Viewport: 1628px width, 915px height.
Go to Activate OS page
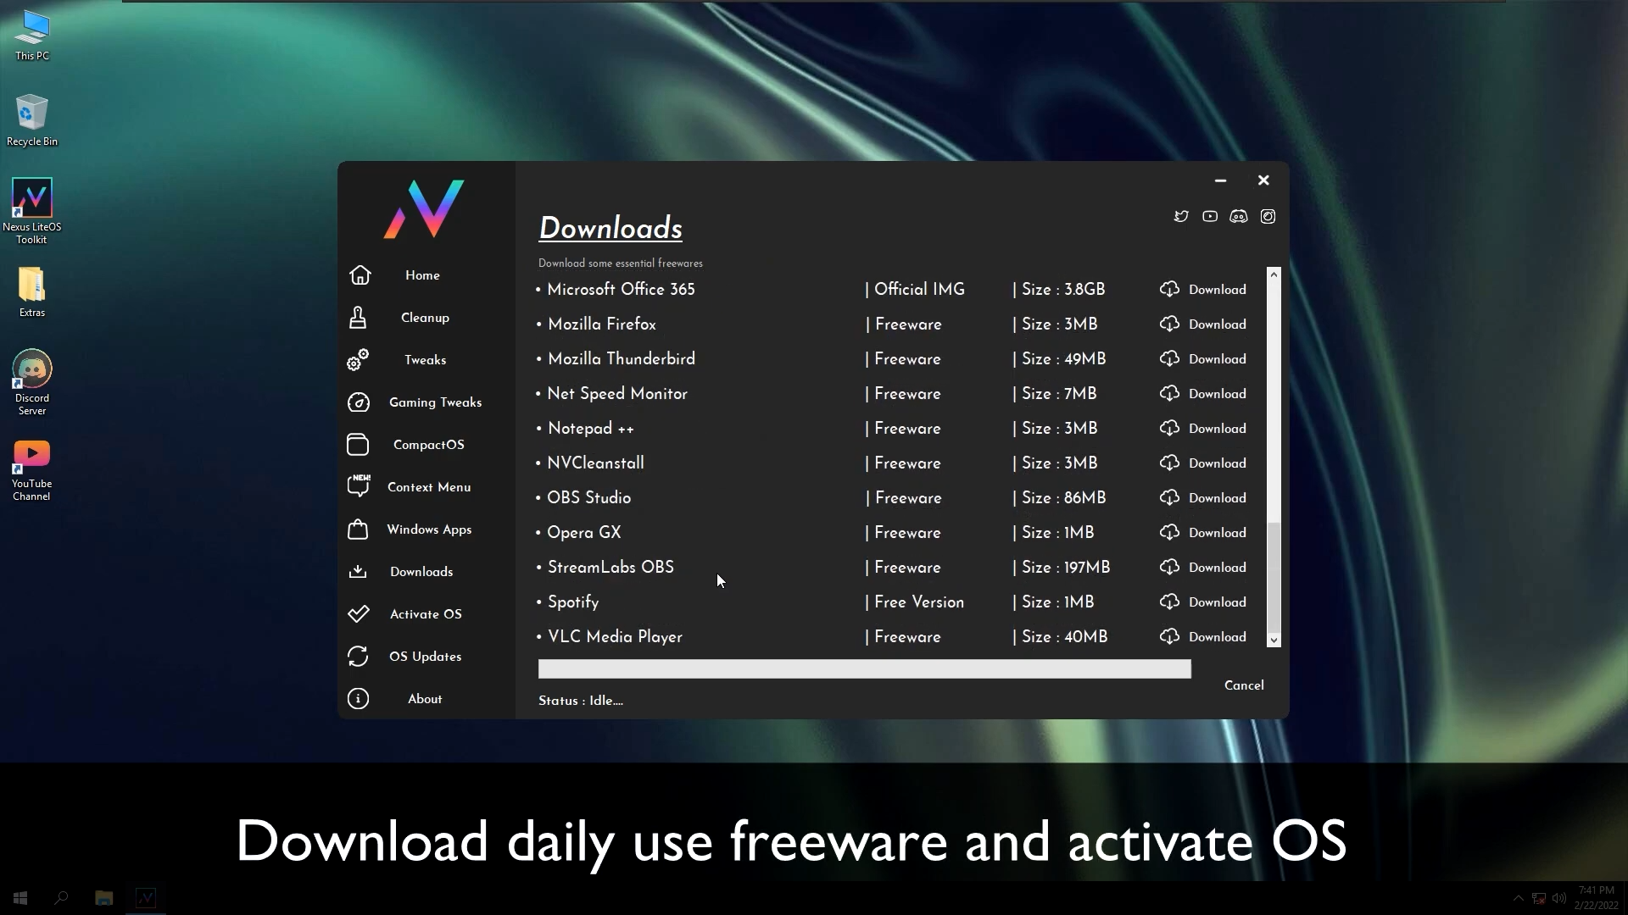pyautogui.click(x=426, y=614)
